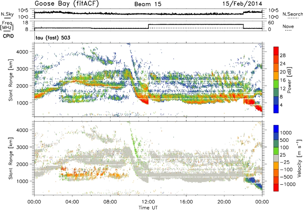Click the "N.Search" legend label
The width and height of the screenshot is (303, 210).
292,14
